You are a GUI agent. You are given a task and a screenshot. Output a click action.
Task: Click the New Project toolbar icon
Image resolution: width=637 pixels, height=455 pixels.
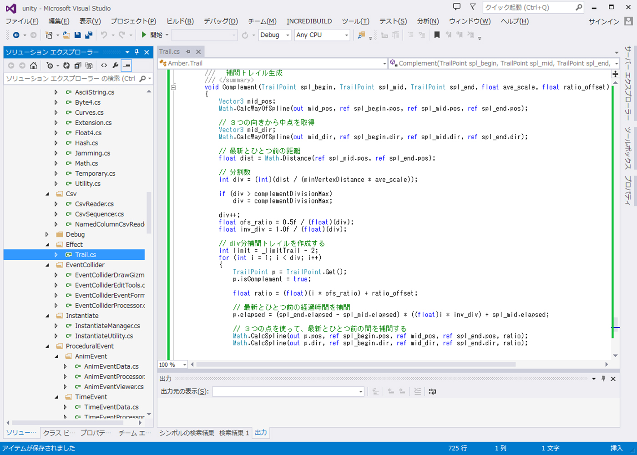(x=49, y=35)
